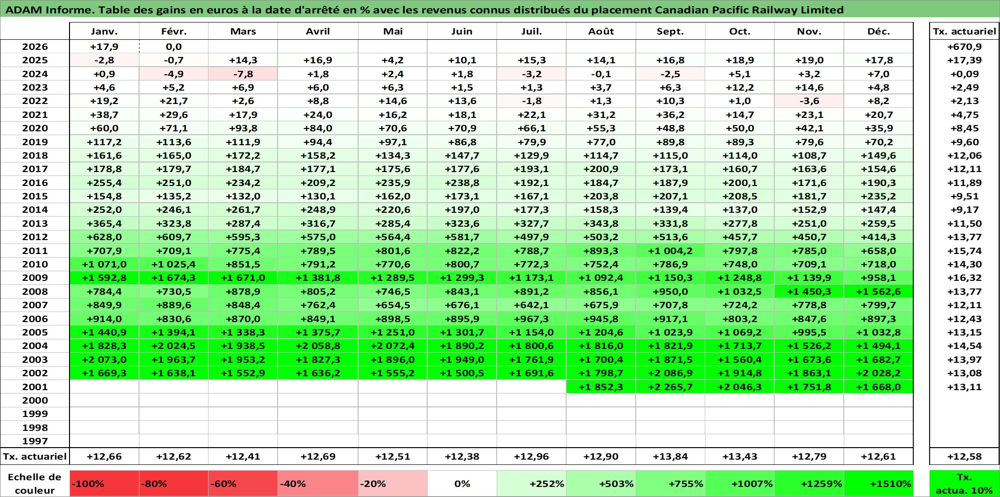Click the Echelle de couleur label
Screen dimensions: 1000x497
[35, 484]
